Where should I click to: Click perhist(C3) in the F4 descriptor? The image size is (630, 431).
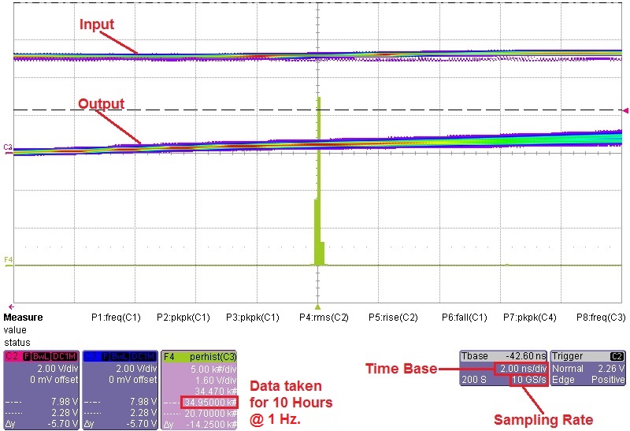click(x=213, y=357)
